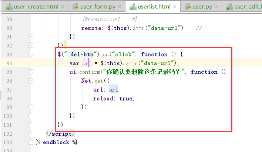Click the "click" event string on line 93

[123, 54]
